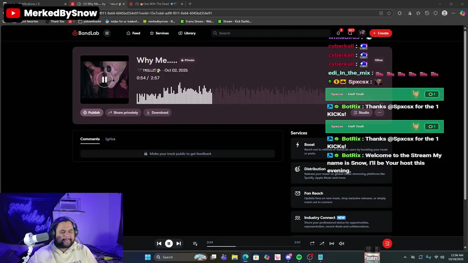Click the volume icon in the player bar

pyautogui.click(x=341, y=244)
